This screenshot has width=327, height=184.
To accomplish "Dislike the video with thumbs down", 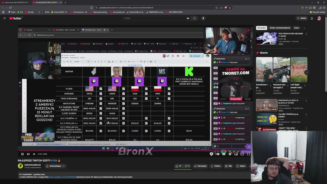I will (187, 166).
